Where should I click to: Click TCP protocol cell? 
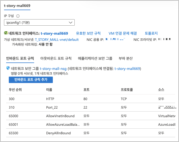coord(124,99)
